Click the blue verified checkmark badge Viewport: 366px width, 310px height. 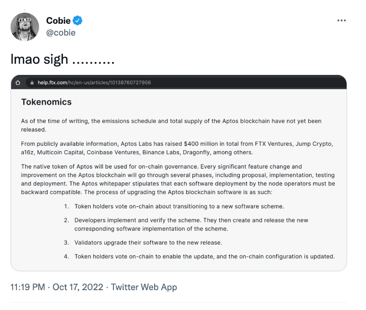pos(78,20)
